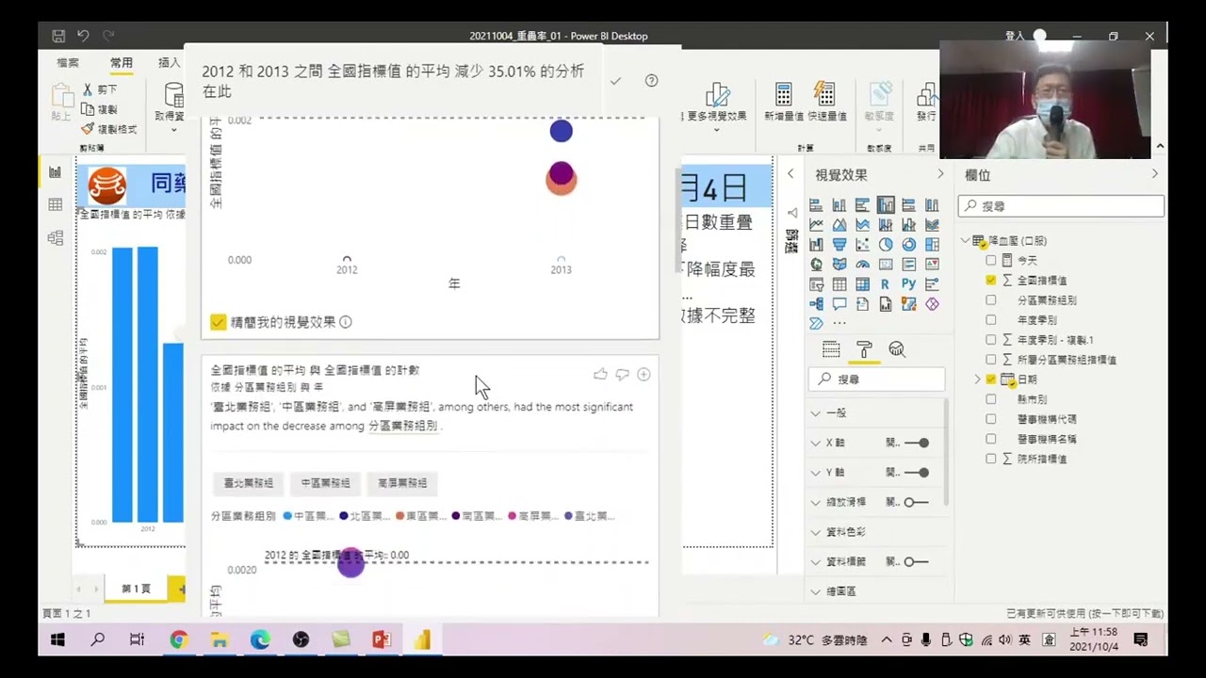1206x678 pixels.
Task: Expand the X 軸 format section
Action: [x=815, y=443]
